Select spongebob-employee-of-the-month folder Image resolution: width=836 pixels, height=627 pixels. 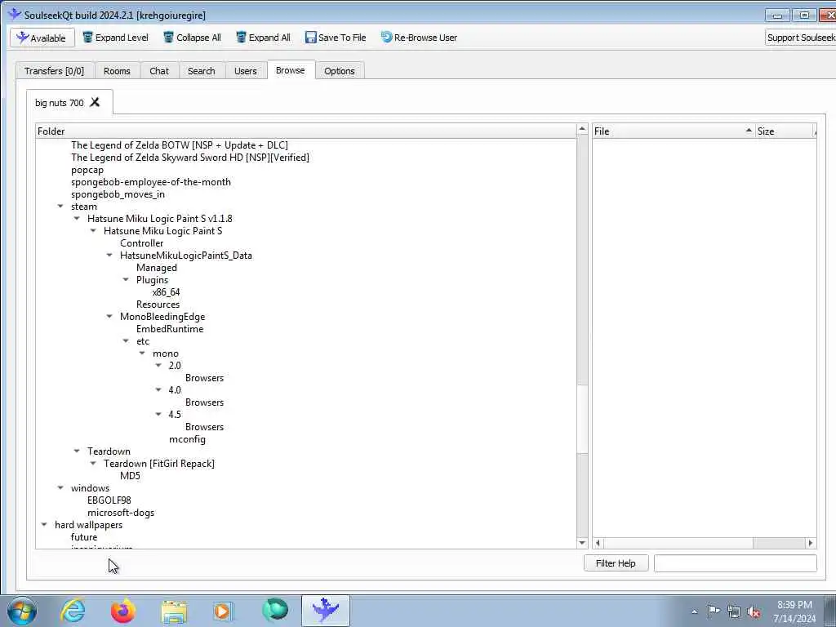tap(151, 182)
